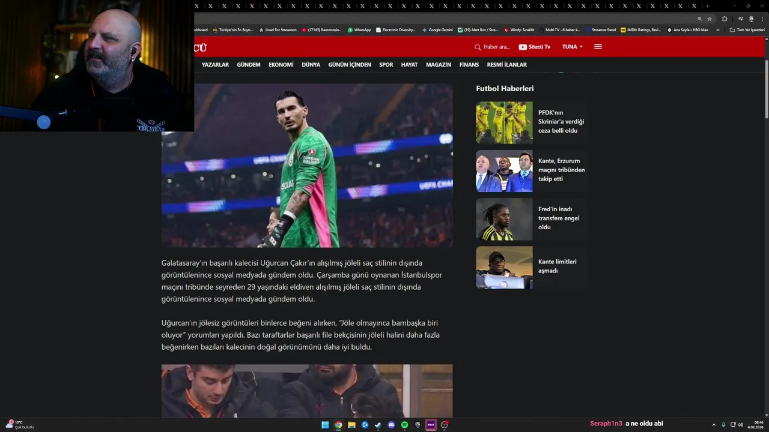Go to the SPOR section
This screenshot has width=769, height=432.
point(386,65)
